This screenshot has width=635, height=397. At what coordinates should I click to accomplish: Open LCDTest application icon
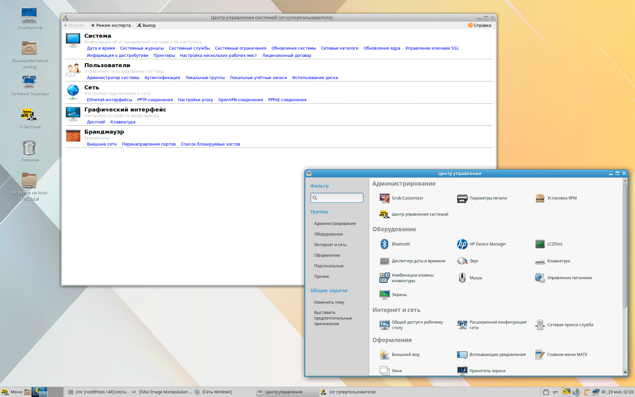click(540, 244)
